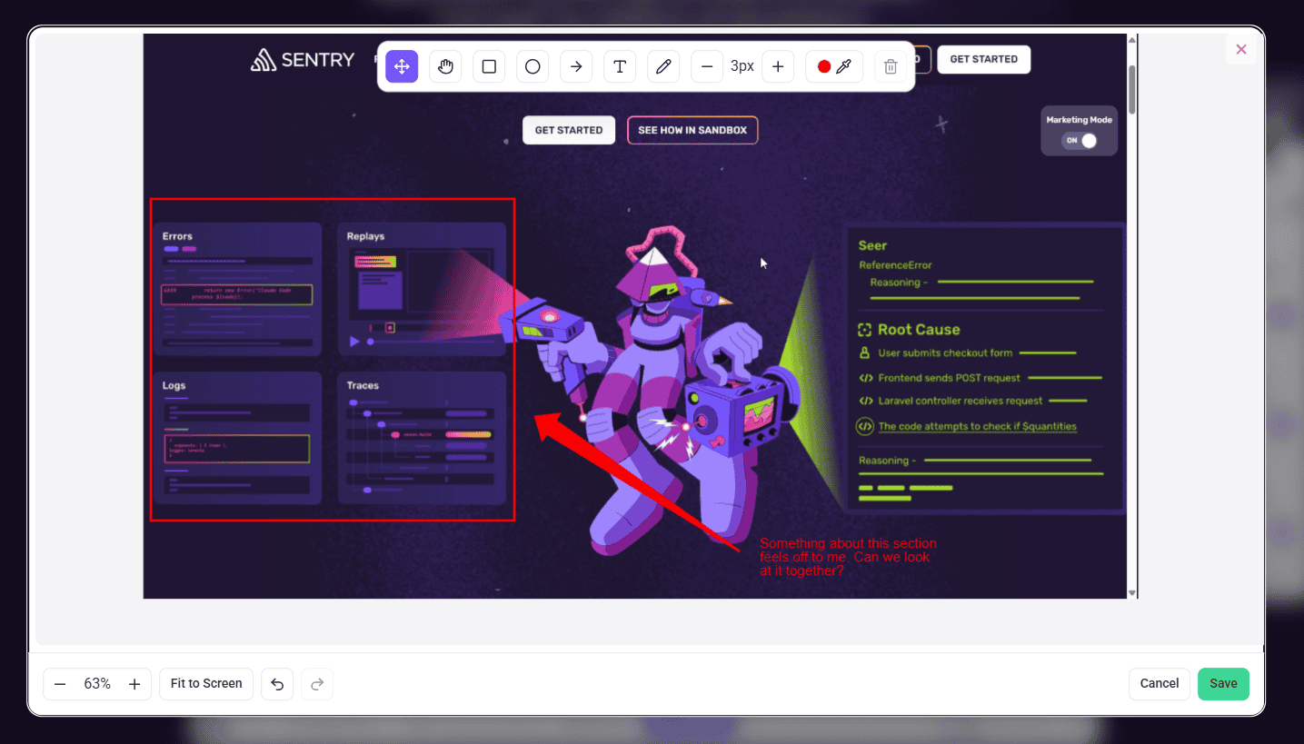Click the trash delete annotation icon
1304x744 pixels.
tap(891, 66)
